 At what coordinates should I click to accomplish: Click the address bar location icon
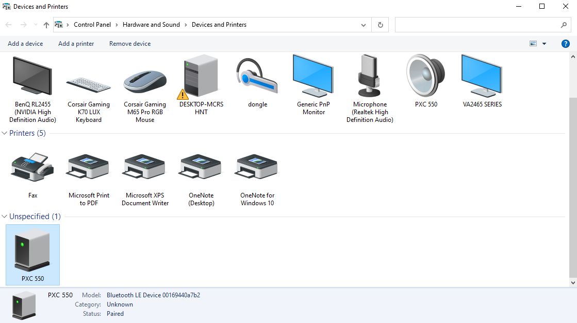pyautogui.click(x=58, y=25)
